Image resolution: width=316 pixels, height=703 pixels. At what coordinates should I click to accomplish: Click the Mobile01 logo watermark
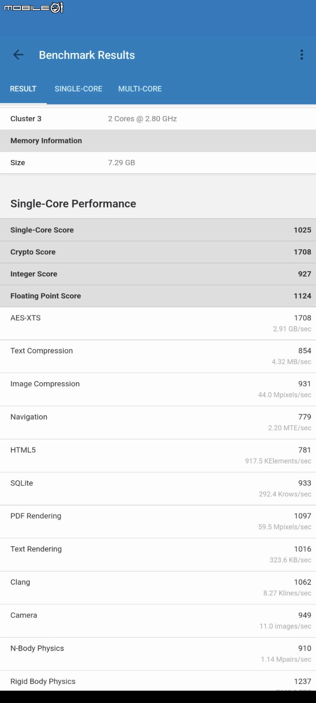[34, 7]
